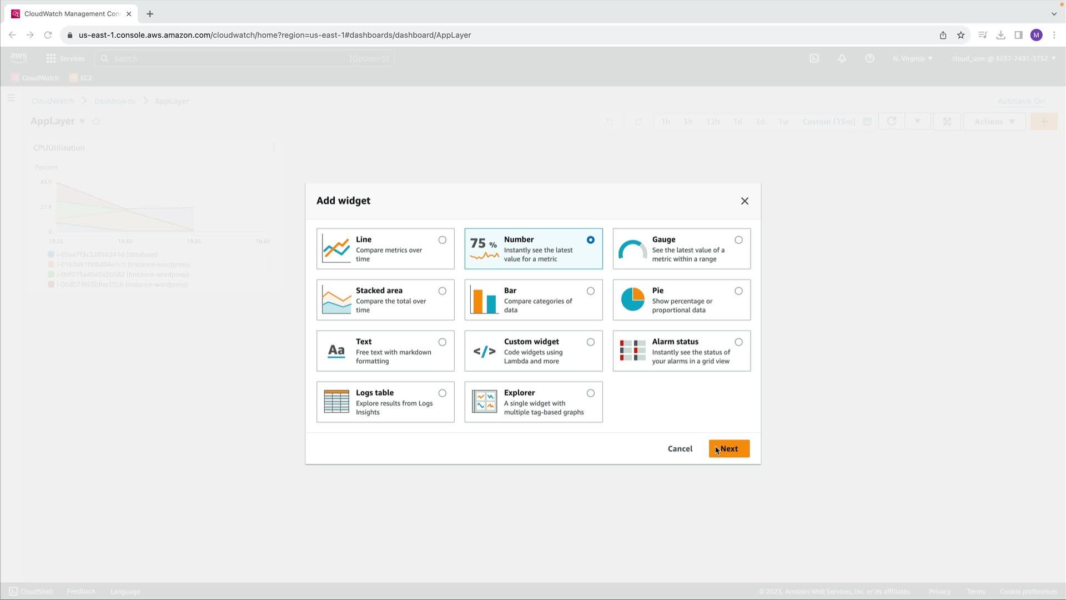Screen dimensions: 1066x600
Task: Click the Custom widget code icon
Action: [x=484, y=351]
